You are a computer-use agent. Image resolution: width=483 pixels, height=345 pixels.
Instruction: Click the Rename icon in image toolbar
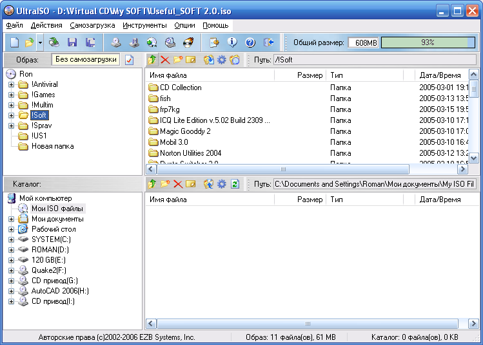coord(191,60)
